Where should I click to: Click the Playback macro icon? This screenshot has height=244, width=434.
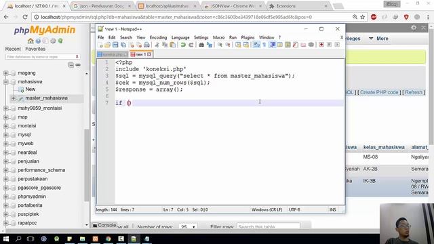pos(337,45)
